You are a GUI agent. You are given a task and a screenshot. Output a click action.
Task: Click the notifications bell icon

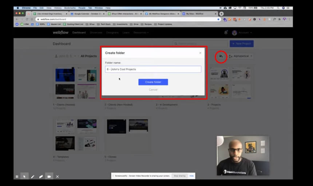tap(226, 32)
